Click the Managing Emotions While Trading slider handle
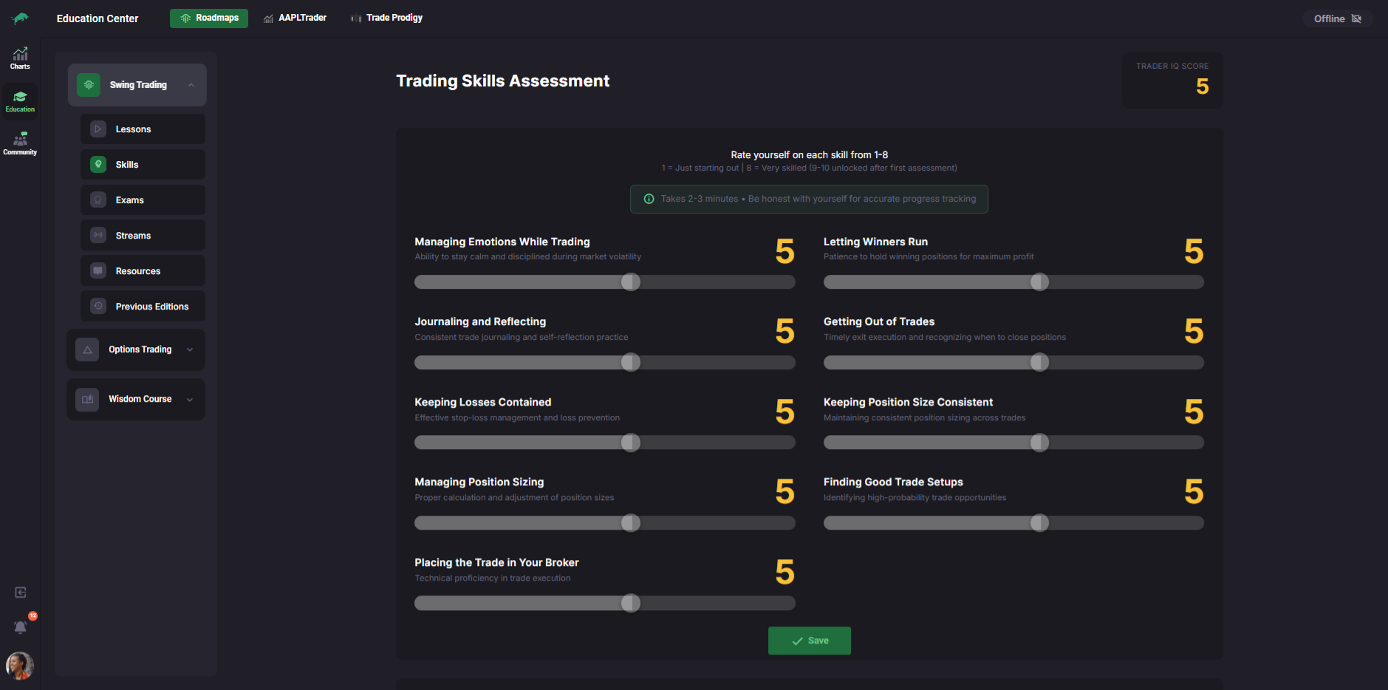Image resolution: width=1388 pixels, height=690 pixels. pos(631,282)
